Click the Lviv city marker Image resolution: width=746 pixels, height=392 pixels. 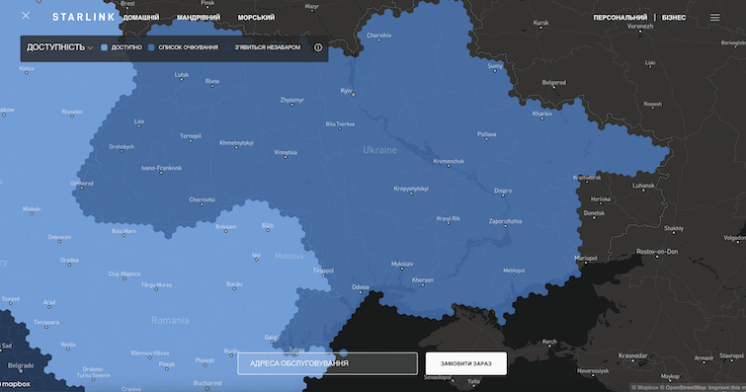pyautogui.click(x=139, y=127)
